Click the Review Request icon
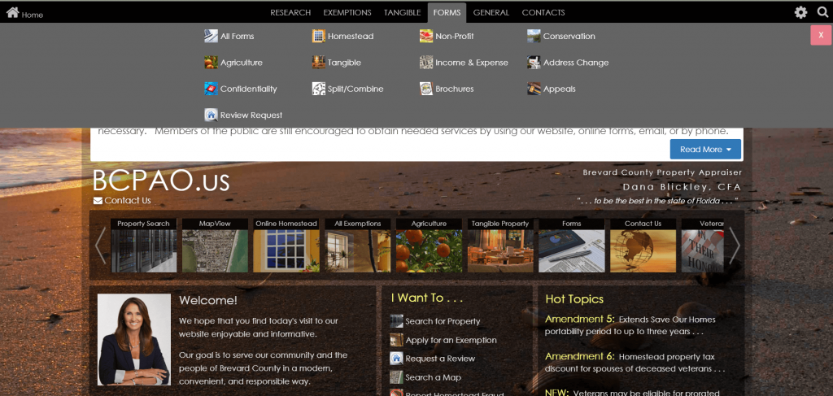The height and width of the screenshot is (396, 833). click(x=211, y=115)
